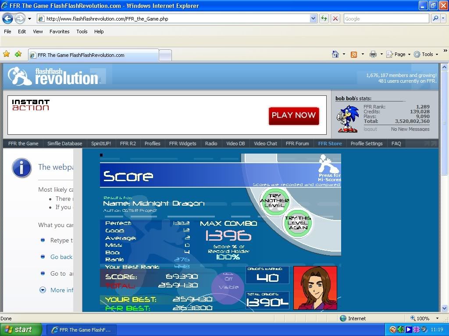The width and height of the screenshot is (449, 336).
Task: Click the browser Back arrow button
Action: (x=7, y=18)
